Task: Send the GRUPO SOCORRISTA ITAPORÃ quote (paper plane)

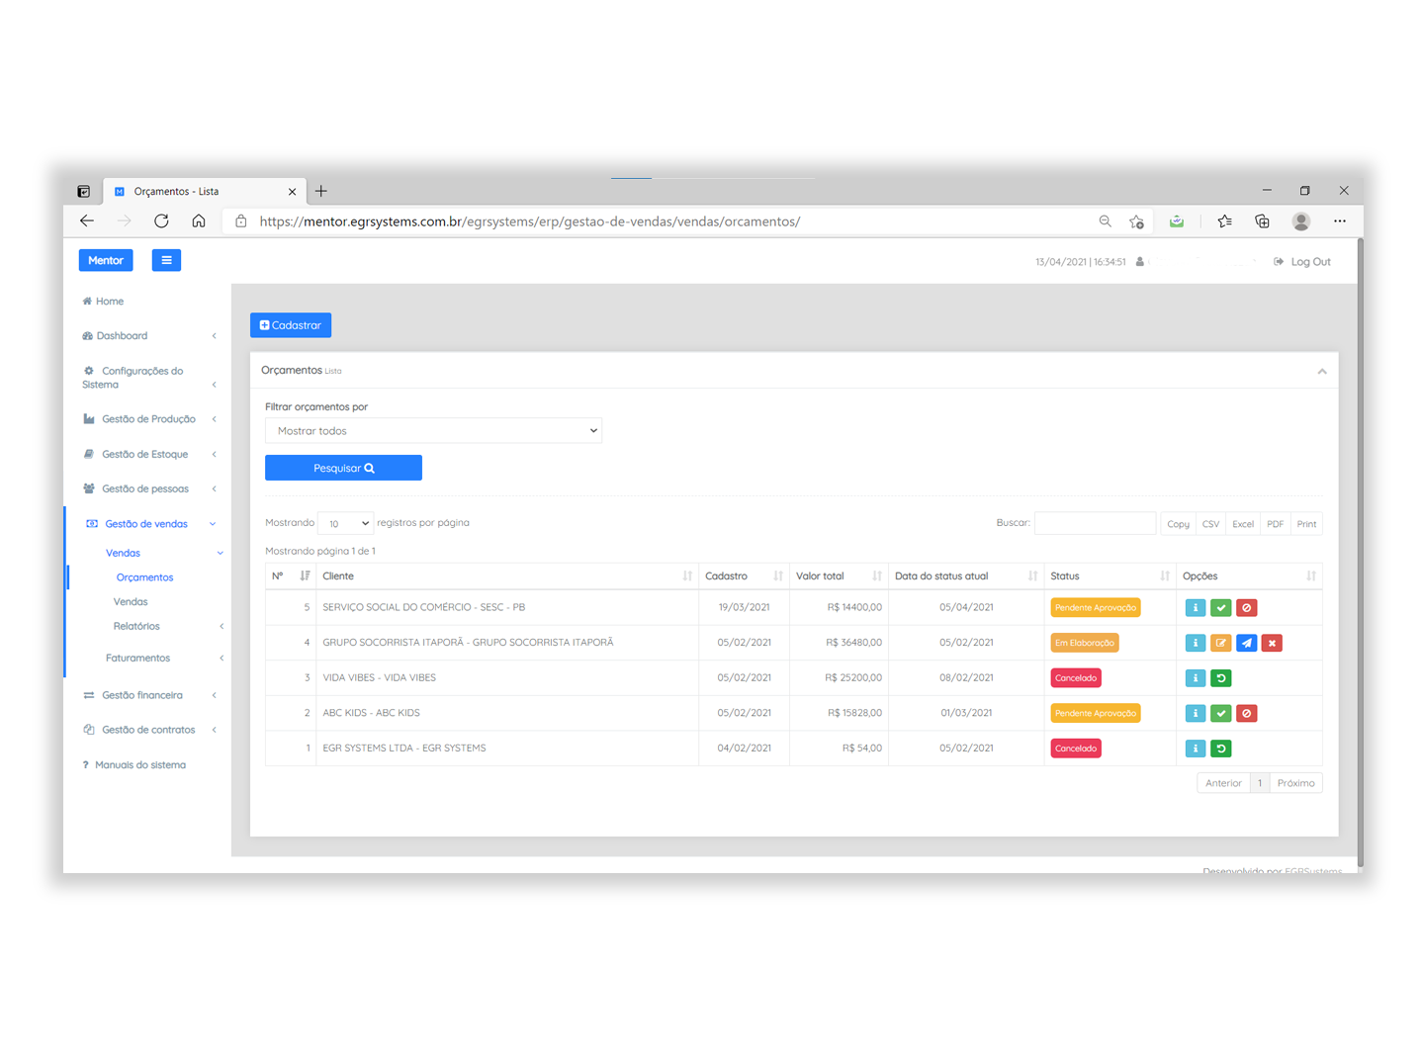Action: coord(1246,643)
